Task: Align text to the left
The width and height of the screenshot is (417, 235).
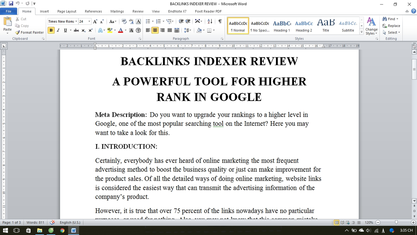Action: (x=148, y=30)
